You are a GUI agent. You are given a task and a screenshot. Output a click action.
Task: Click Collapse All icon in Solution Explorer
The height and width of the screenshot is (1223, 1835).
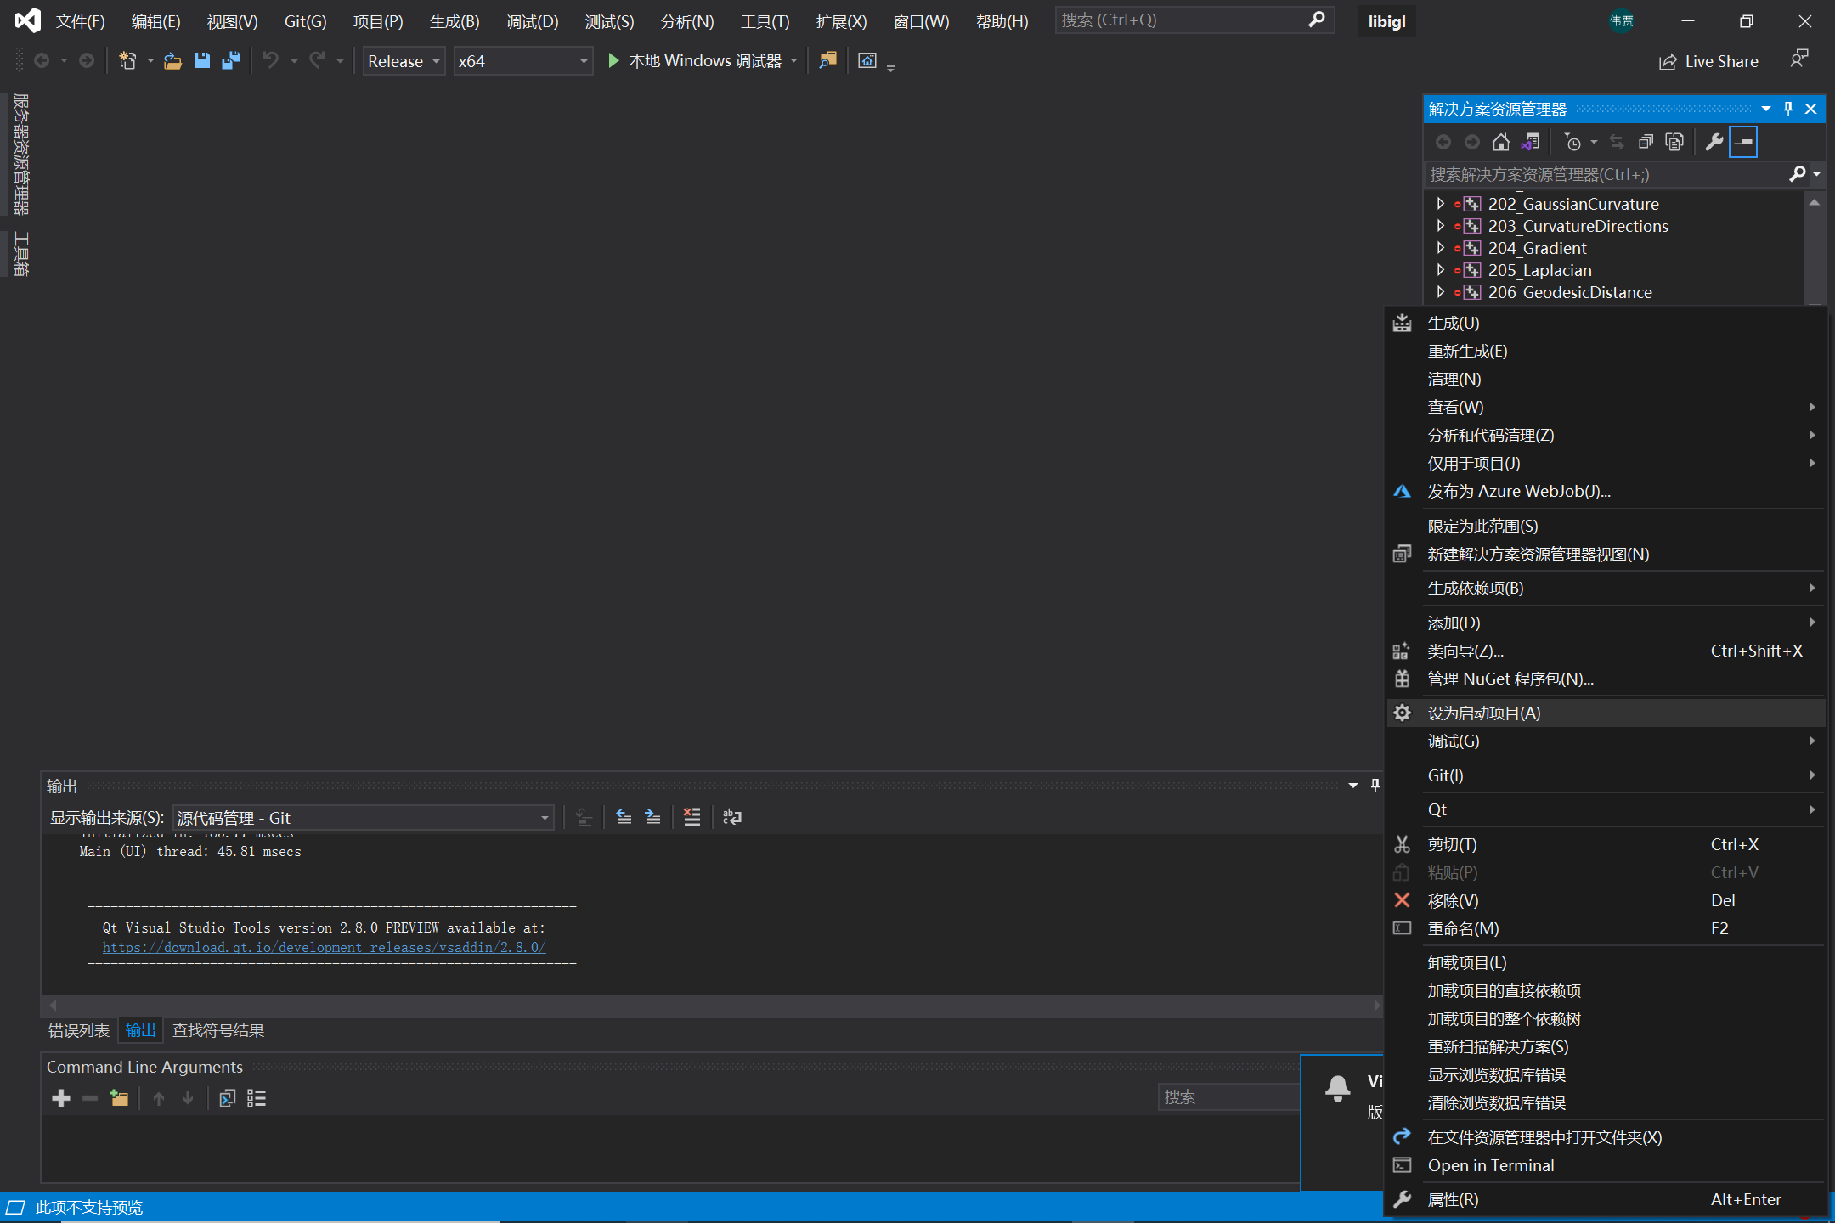[x=1646, y=143]
